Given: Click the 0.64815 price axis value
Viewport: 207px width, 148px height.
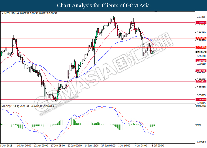Looking at the screenshot, I should [x=201, y=103].
